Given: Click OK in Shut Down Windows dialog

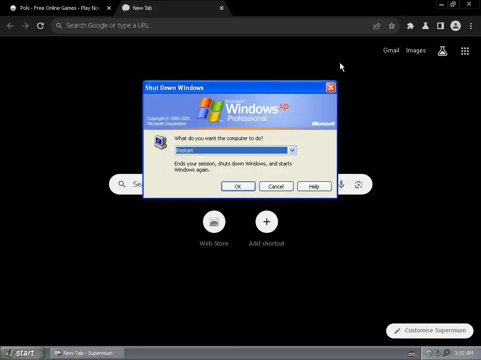Looking at the screenshot, I should (x=238, y=187).
